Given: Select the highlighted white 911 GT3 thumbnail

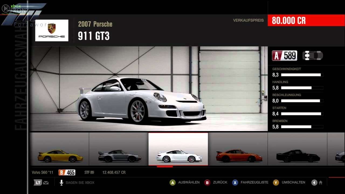Looking at the screenshot, I should [178, 149].
